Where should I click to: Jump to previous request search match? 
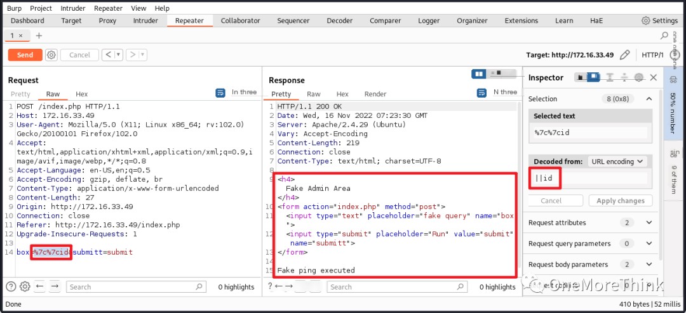39,286
